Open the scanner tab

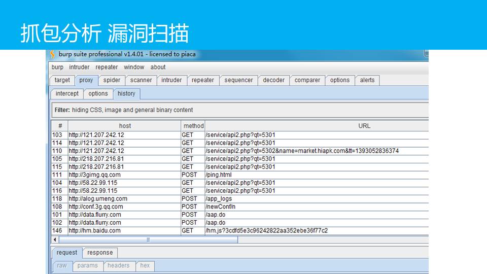click(x=141, y=80)
